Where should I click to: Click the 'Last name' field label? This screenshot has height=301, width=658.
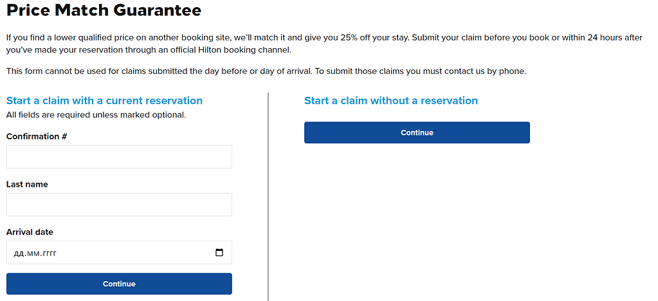(27, 184)
